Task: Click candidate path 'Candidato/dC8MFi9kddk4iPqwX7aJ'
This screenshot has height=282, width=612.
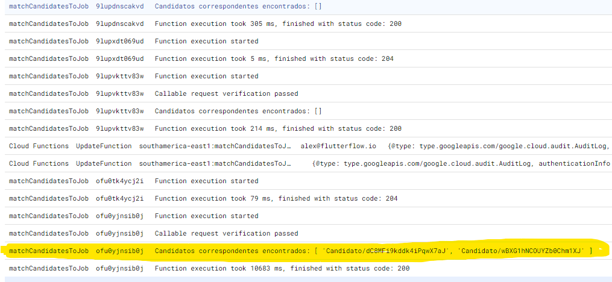Action: click(386, 251)
